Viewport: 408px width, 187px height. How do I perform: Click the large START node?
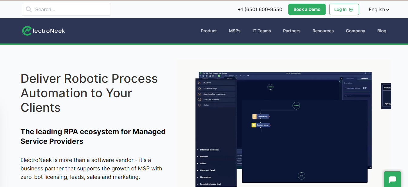[296, 106]
